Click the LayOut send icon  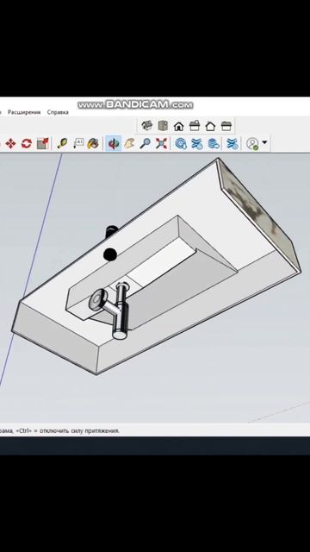pyautogui.click(x=214, y=144)
